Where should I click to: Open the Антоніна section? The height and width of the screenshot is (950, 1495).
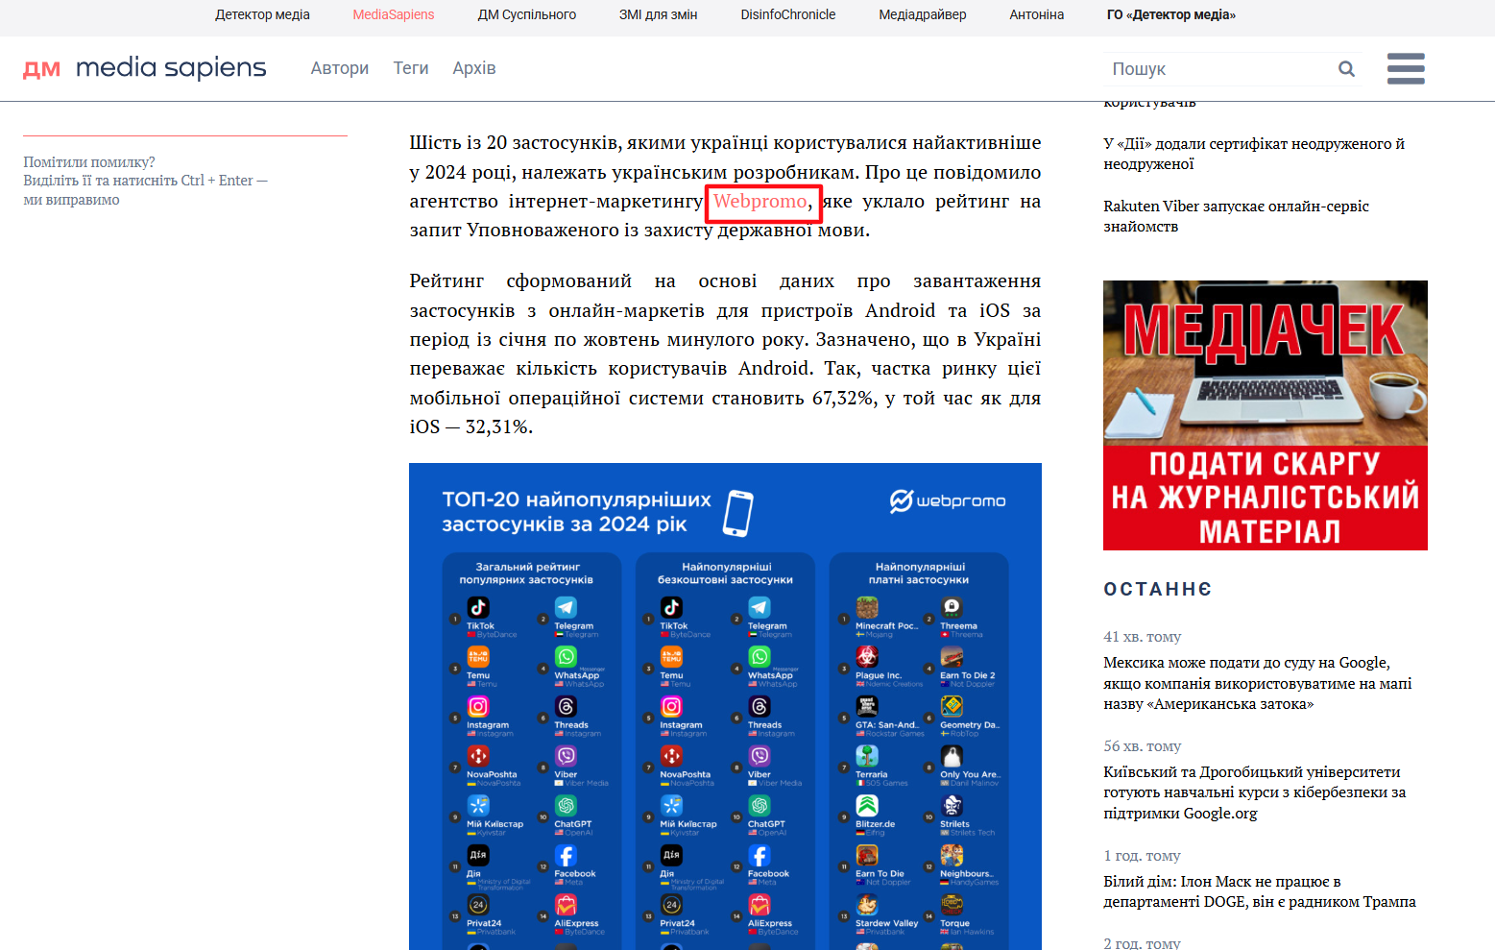point(1036,14)
